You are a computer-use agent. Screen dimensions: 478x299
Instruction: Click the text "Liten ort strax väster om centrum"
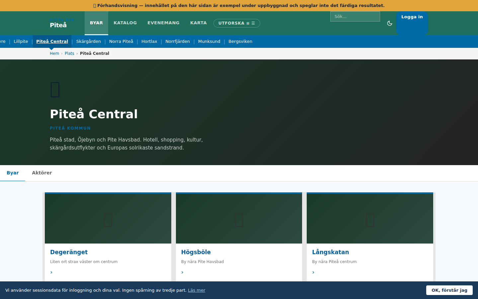click(84, 262)
